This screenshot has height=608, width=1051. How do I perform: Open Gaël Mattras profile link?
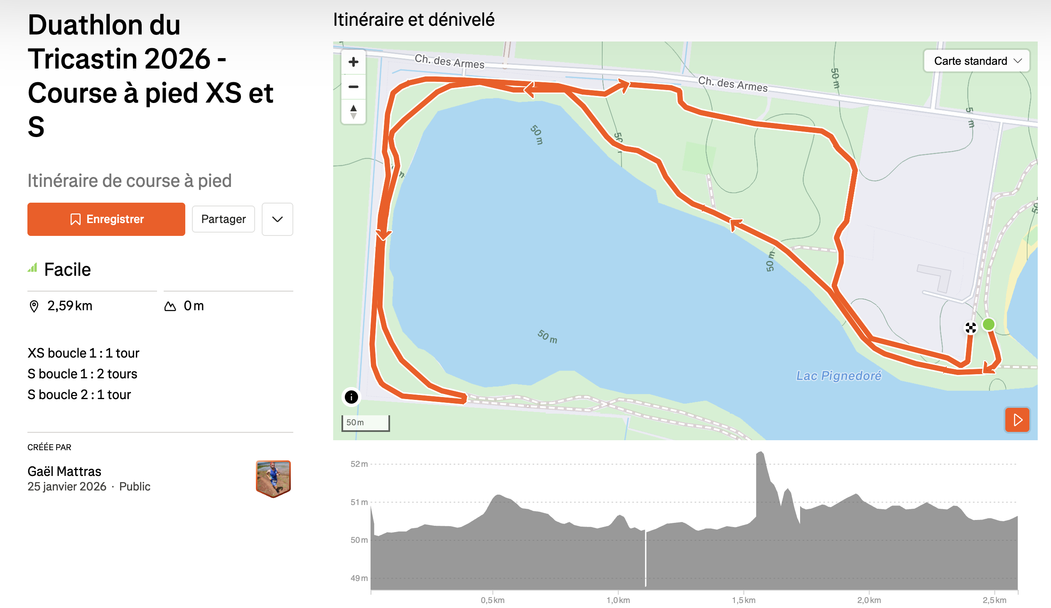(64, 471)
